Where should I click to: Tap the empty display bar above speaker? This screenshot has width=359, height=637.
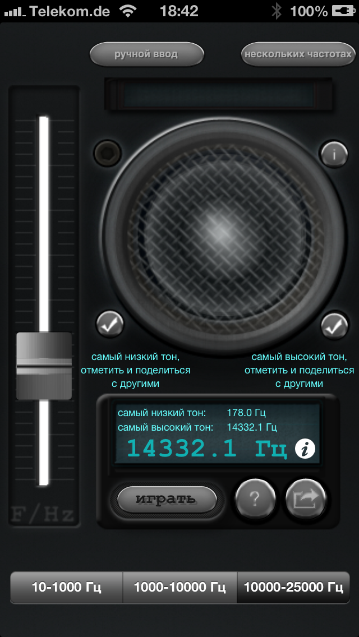(x=218, y=94)
